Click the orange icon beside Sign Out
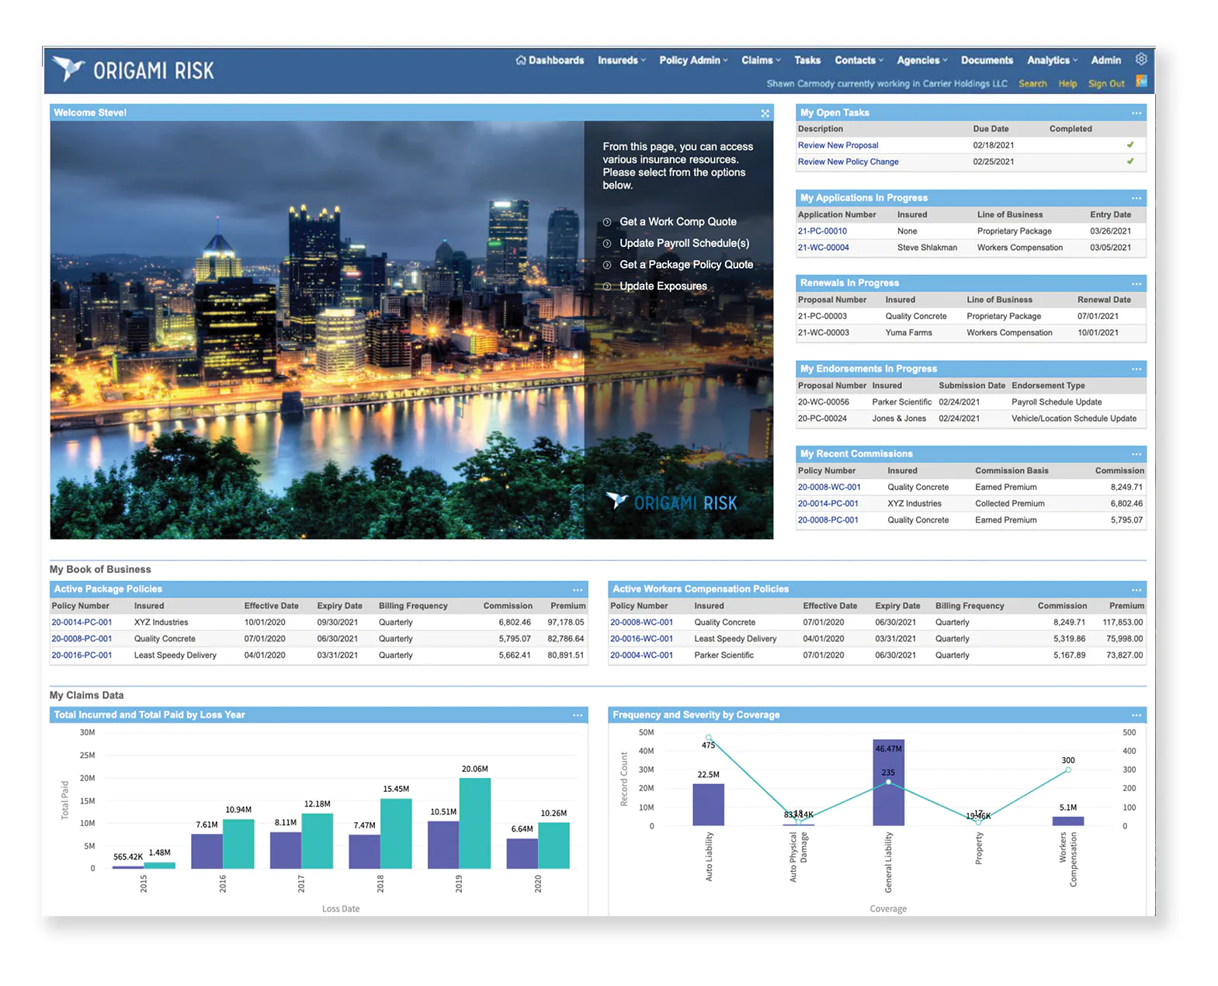1218x986 pixels. point(1141,81)
